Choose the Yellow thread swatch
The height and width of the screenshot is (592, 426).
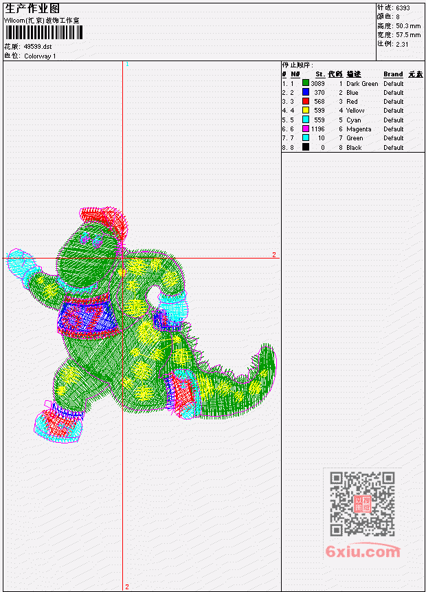click(306, 110)
